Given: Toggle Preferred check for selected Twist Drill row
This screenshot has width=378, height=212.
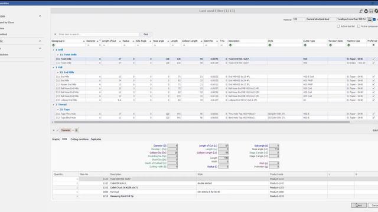Looking at the screenshot, I should [x=373, y=59].
